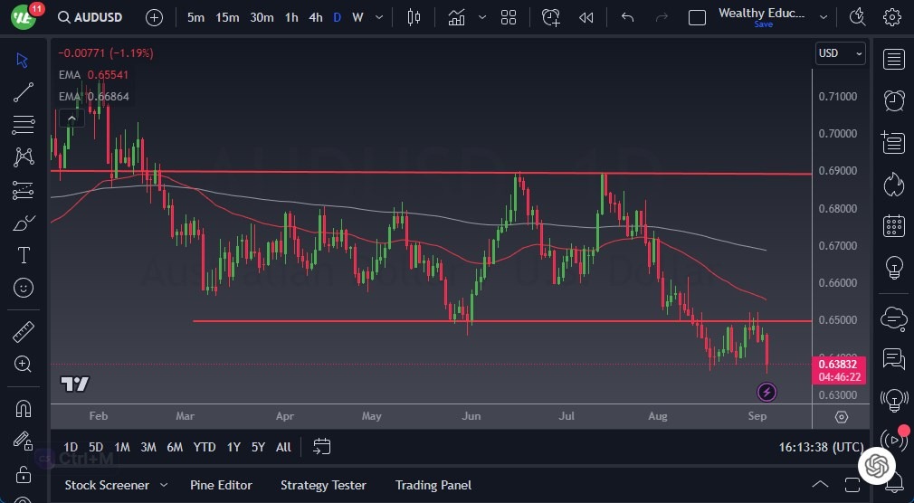
Task: Open the Pine Editor tab
Action: [x=221, y=485]
